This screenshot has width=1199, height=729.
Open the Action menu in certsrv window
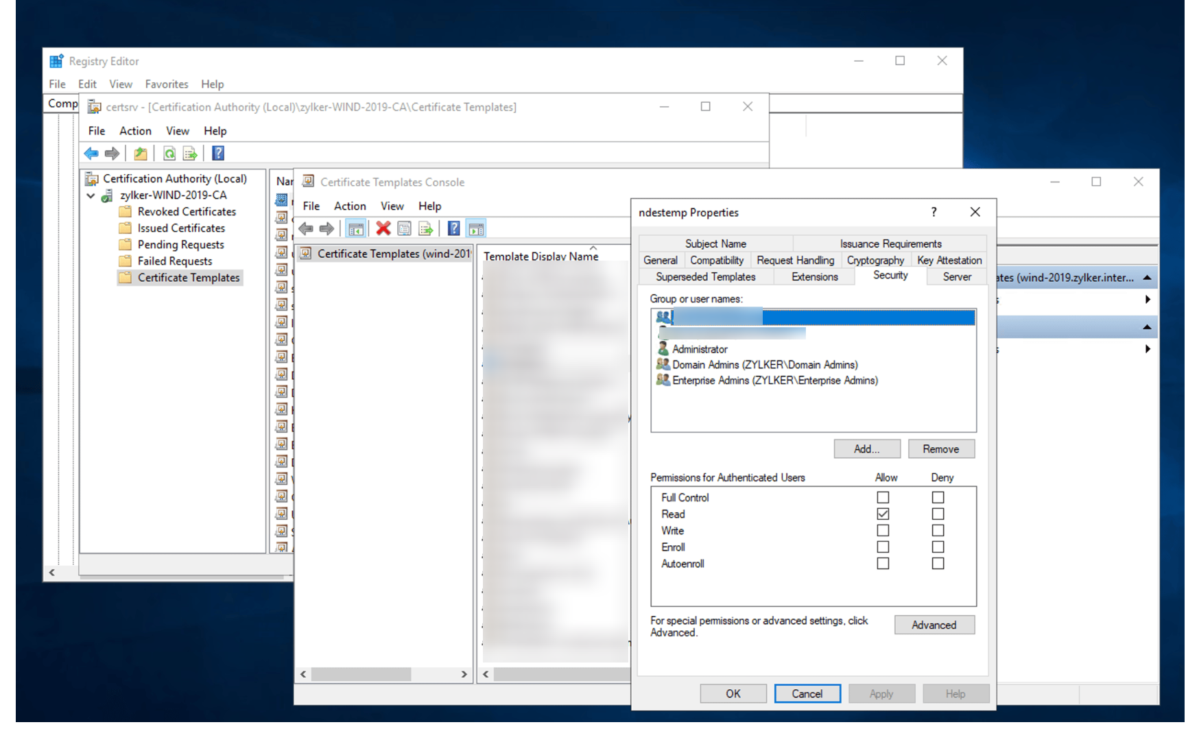135,131
